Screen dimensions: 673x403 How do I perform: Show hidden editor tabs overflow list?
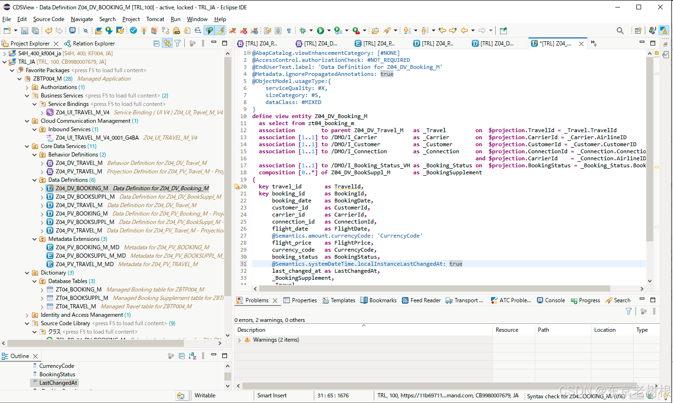(593, 43)
